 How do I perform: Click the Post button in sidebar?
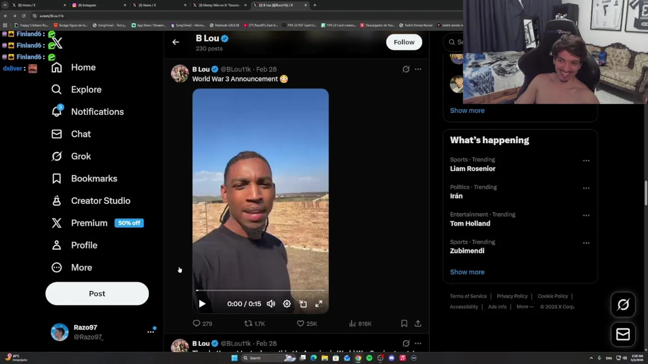tap(97, 294)
